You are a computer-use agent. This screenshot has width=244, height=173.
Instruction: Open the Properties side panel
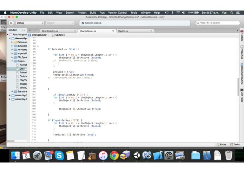pos(242,52)
